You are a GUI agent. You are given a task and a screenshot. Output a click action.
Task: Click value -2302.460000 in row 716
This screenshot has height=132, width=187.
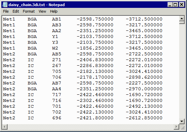95,101
